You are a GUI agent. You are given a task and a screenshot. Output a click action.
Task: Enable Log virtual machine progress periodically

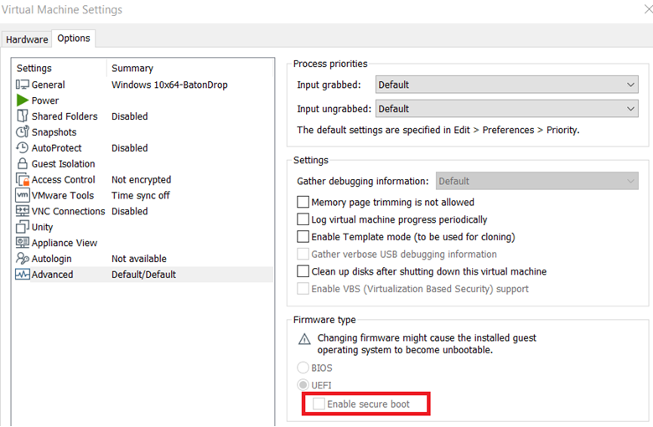[303, 219]
